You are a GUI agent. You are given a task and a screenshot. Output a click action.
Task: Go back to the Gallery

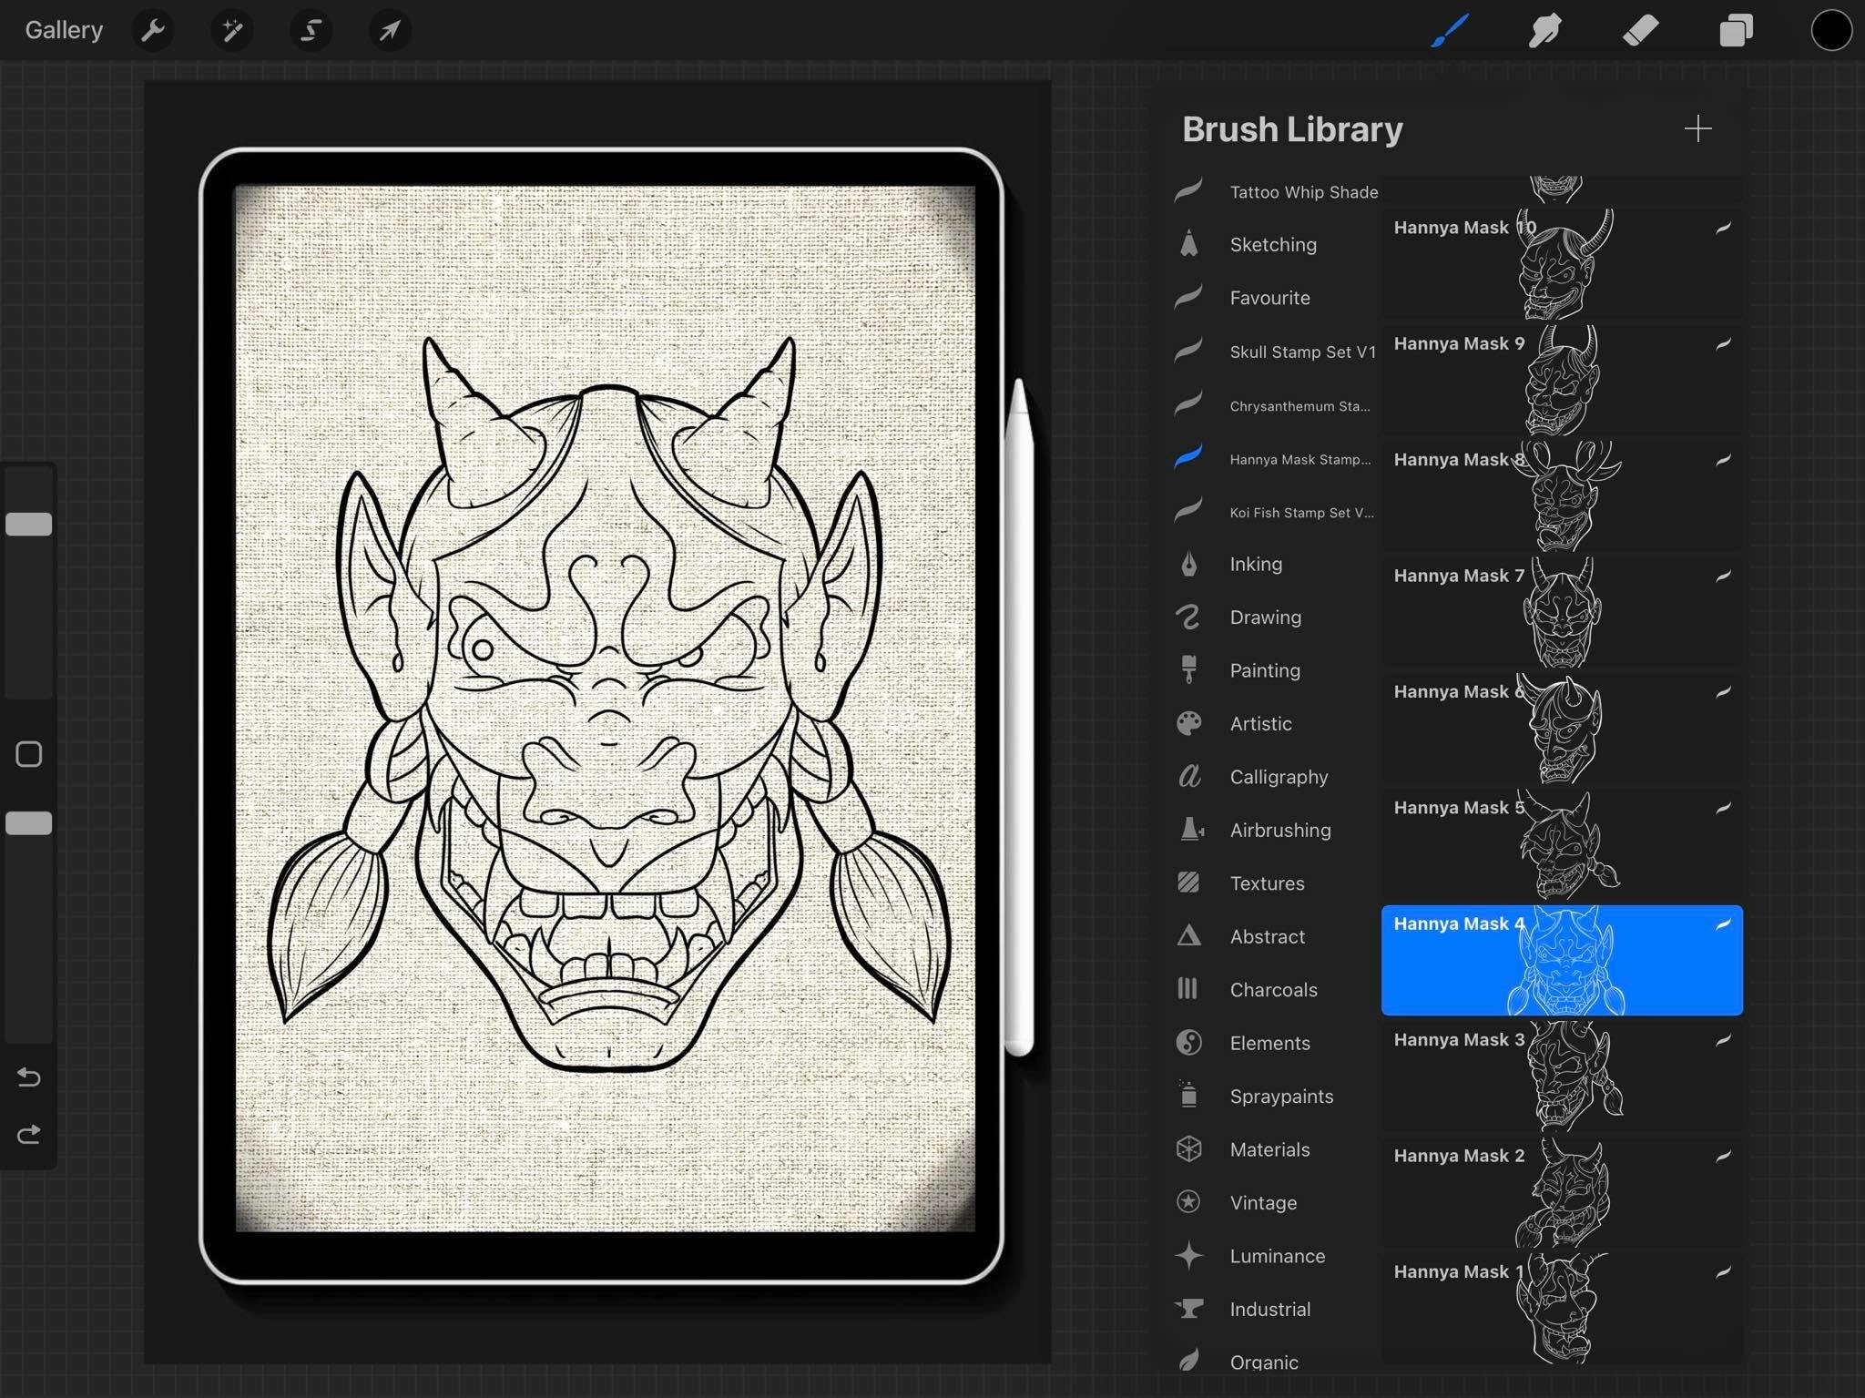(64, 29)
